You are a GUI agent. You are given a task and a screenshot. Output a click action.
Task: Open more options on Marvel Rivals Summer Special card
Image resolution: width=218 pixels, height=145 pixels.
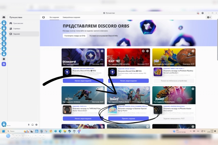click(147, 89)
